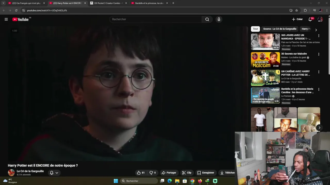The height and width of the screenshot is (185, 330).
Task: Click the Télécharger button
Action: pos(227,173)
